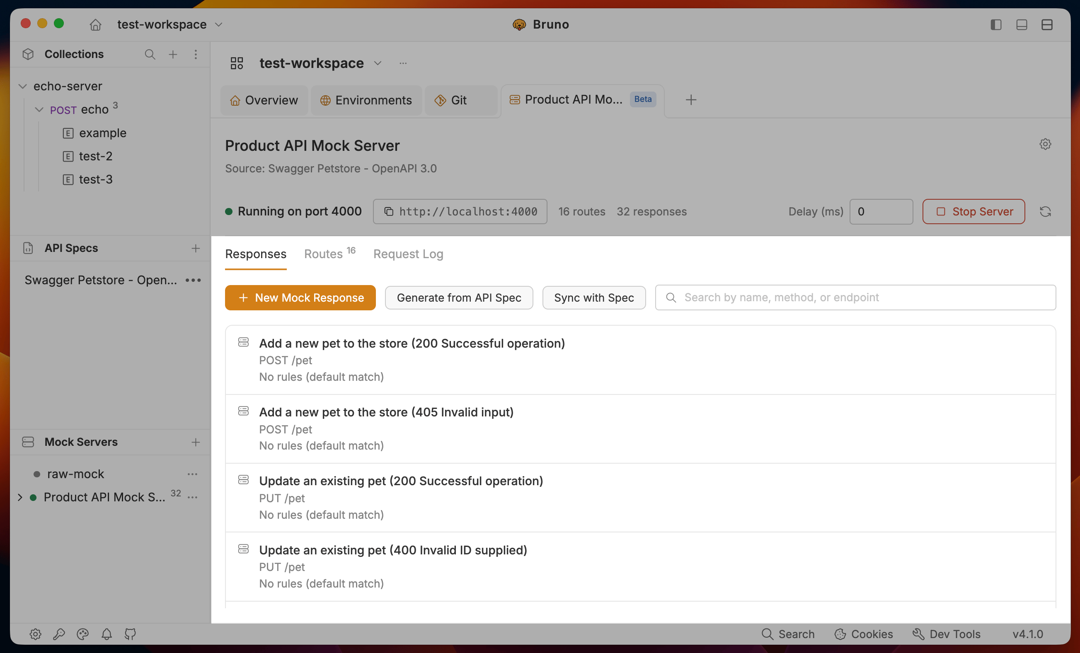Open workspace grid icon
Screen dimensions: 1080x653
(x=237, y=63)
